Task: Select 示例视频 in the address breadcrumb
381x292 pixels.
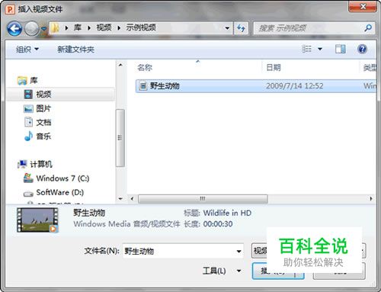Action: (x=141, y=27)
